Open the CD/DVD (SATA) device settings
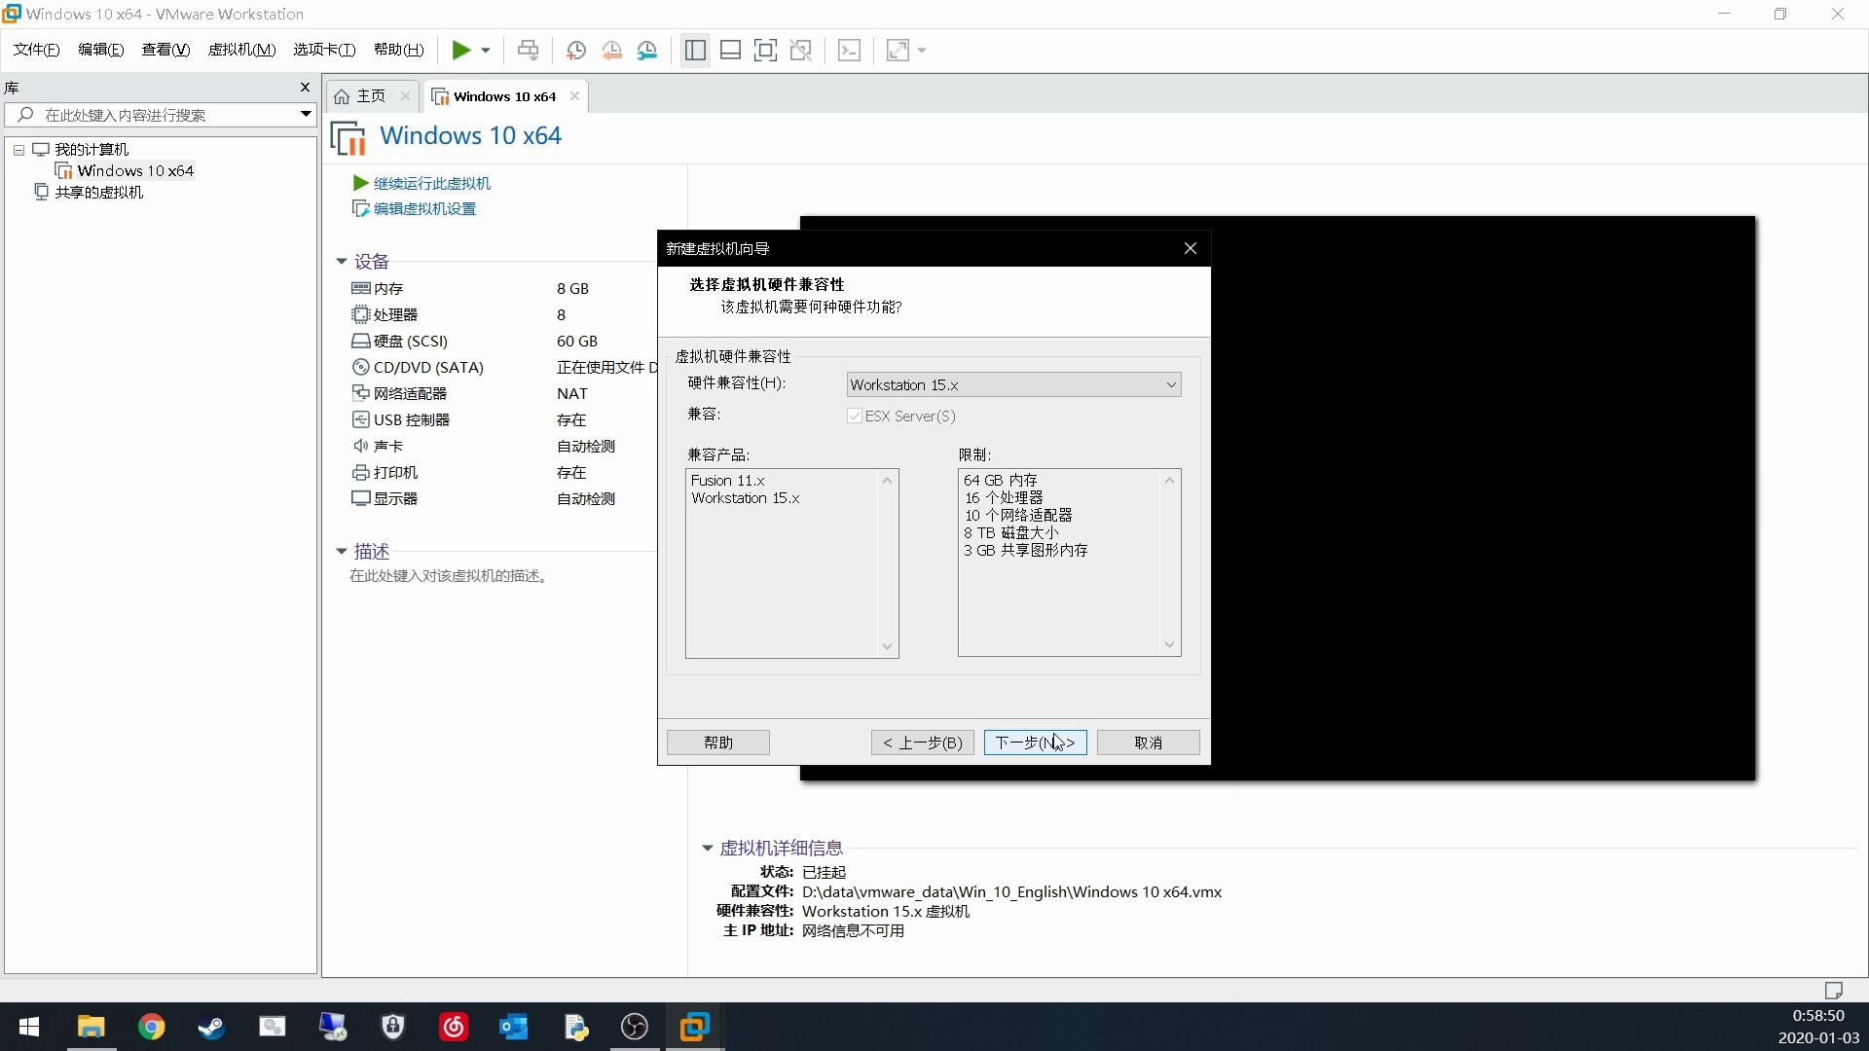 [x=428, y=367]
